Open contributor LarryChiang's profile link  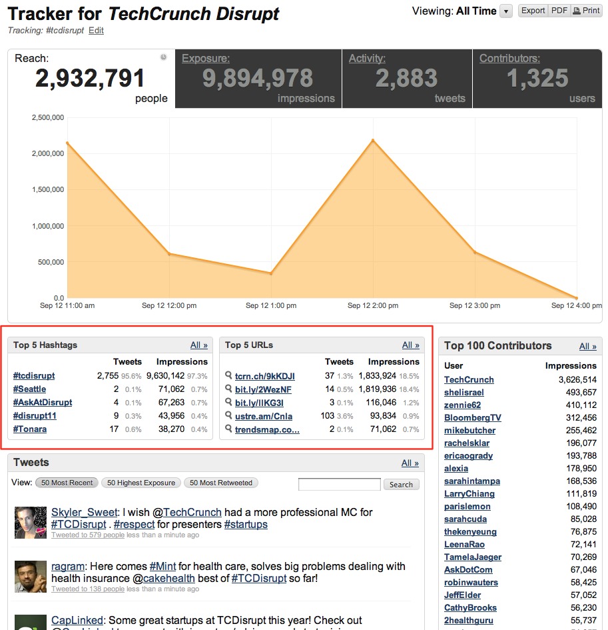click(x=469, y=493)
